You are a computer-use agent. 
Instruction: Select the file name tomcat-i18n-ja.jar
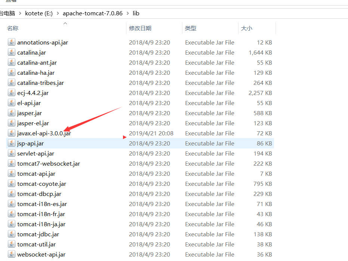41,224
